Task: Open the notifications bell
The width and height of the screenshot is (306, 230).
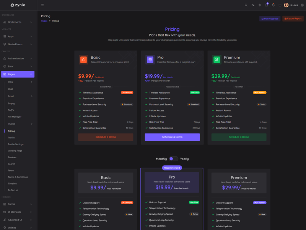Action: coord(273,5)
